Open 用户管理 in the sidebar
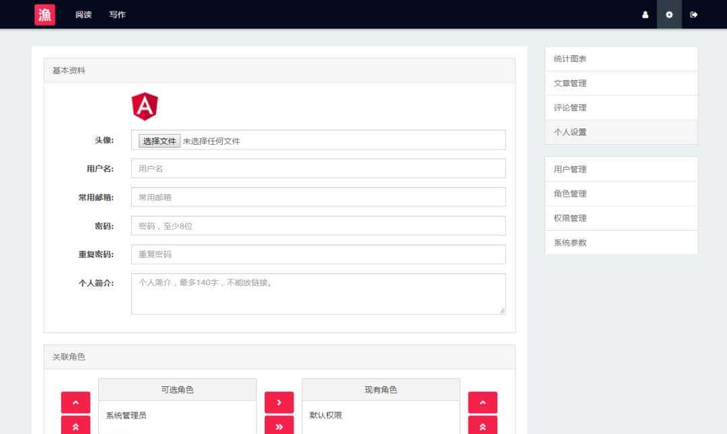The height and width of the screenshot is (434, 727). point(621,170)
